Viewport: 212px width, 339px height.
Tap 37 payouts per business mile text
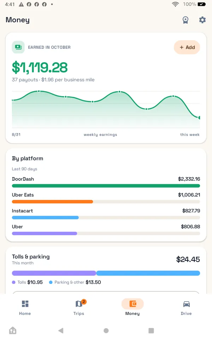click(53, 80)
